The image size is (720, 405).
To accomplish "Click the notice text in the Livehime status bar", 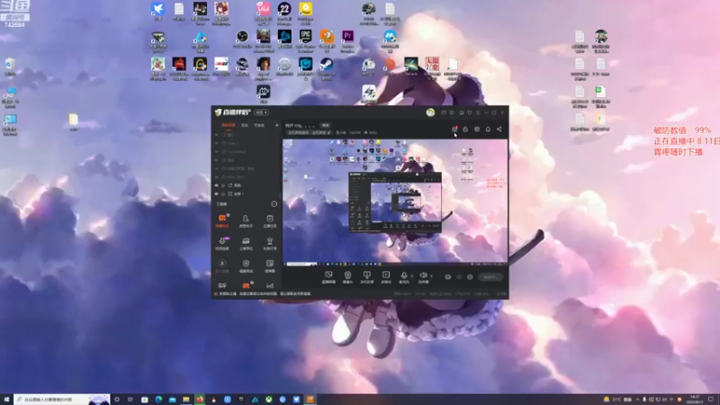I will (265, 293).
